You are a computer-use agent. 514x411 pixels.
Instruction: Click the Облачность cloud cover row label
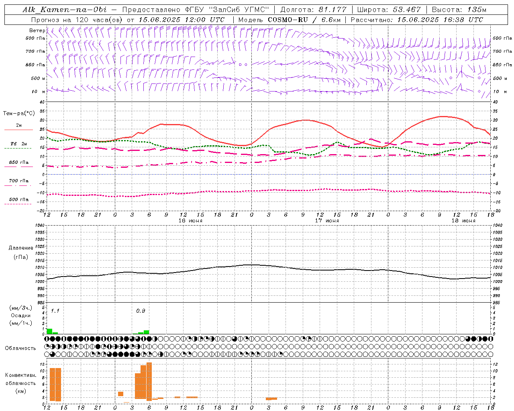click(20, 348)
